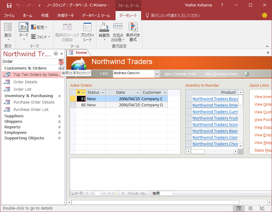Click New Customer Order link
Image resolution: width=272 pixels, height=212 pixels.
pos(181,74)
